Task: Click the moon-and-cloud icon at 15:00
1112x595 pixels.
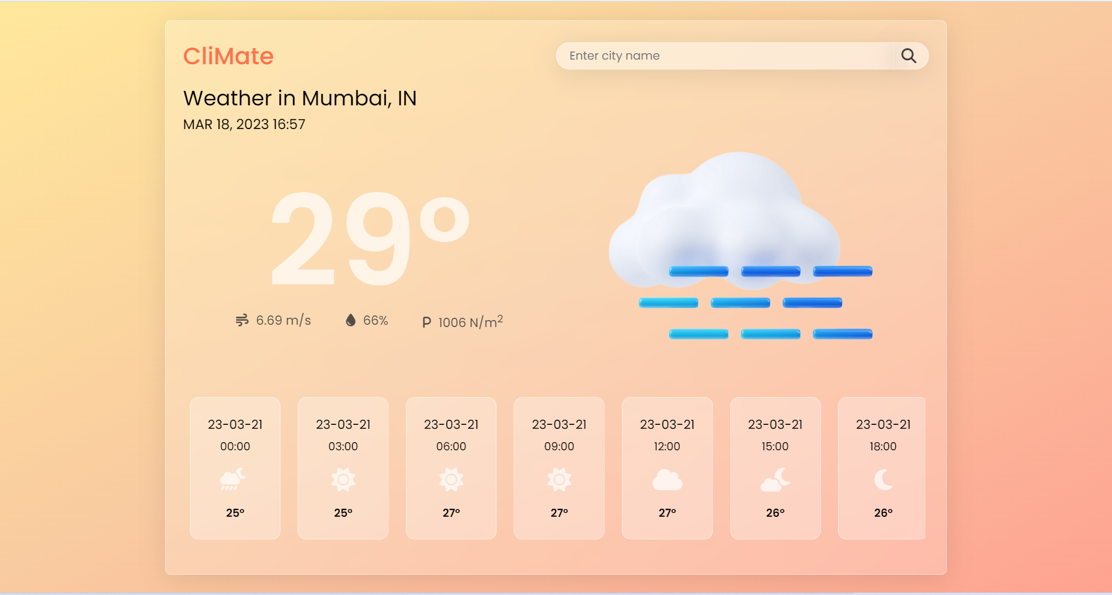Action: point(775,480)
